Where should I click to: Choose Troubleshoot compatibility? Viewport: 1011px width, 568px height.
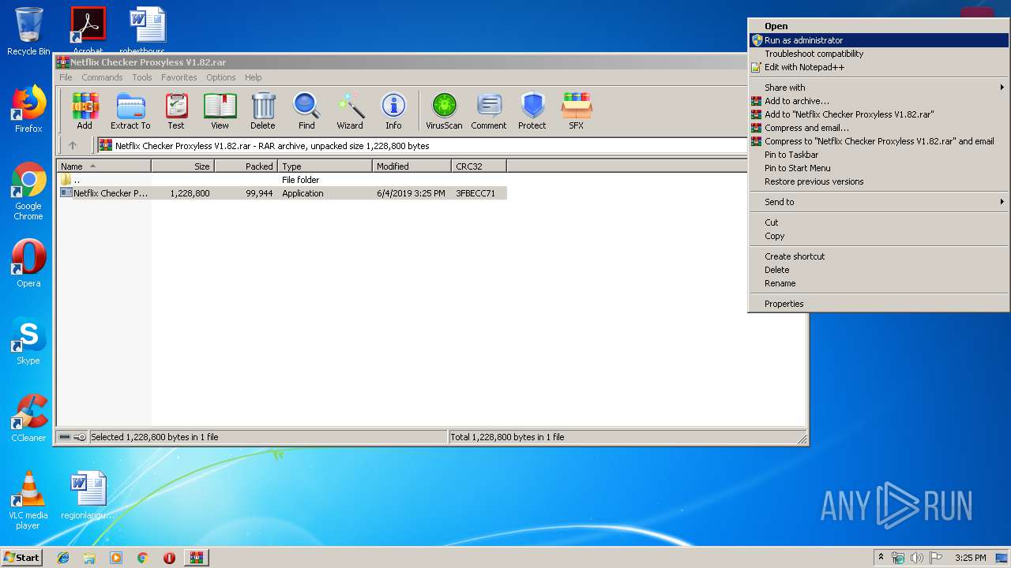click(878, 54)
